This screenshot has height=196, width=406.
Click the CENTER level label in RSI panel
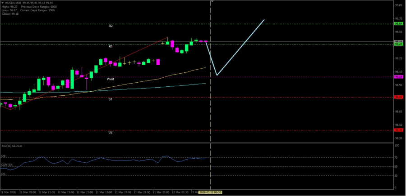(x=7, y=165)
